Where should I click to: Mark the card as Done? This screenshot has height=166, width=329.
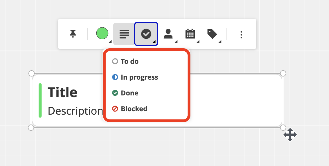coord(130,93)
